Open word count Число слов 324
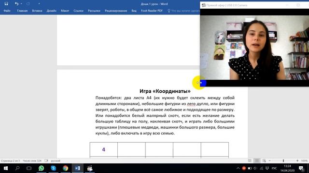The width and height of the screenshot is (309, 173). (32, 161)
